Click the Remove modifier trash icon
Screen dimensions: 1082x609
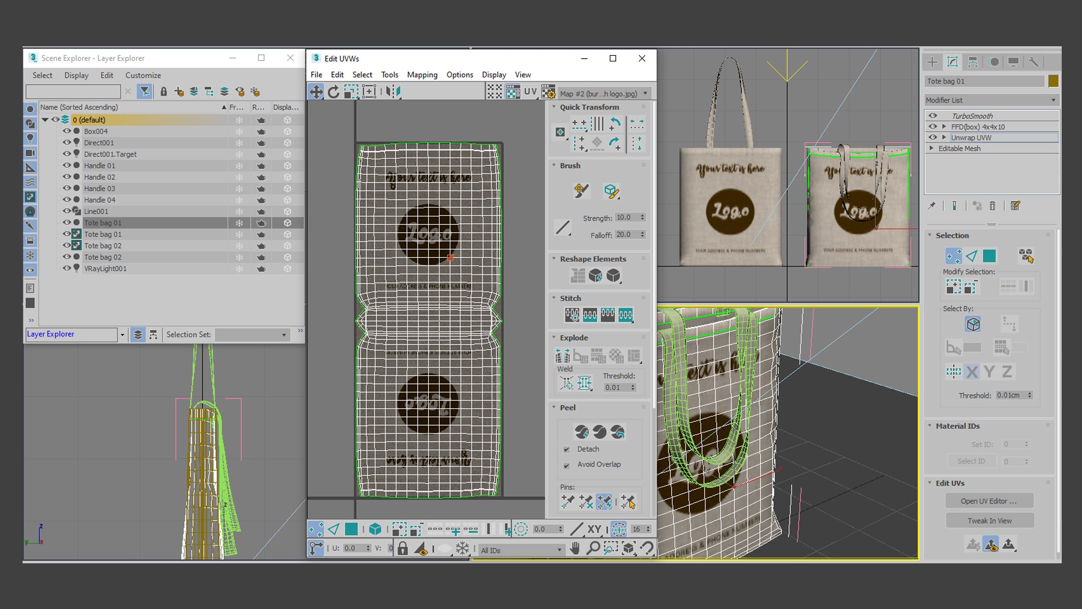coord(992,206)
